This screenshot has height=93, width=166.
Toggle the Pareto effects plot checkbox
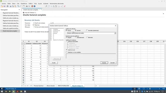click(x=66, y=30)
